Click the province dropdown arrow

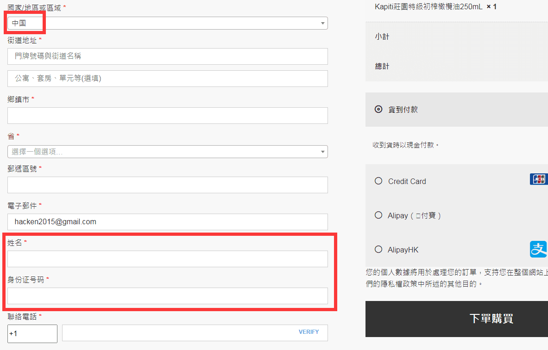click(x=322, y=152)
